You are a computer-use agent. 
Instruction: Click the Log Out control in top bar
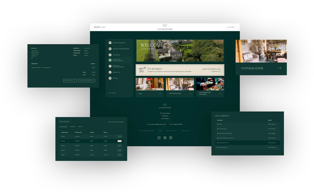[230, 27]
